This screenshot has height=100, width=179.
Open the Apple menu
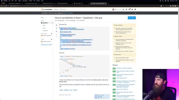[x=2, y=1]
